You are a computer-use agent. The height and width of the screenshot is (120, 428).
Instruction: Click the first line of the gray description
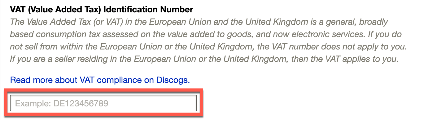point(199,22)
